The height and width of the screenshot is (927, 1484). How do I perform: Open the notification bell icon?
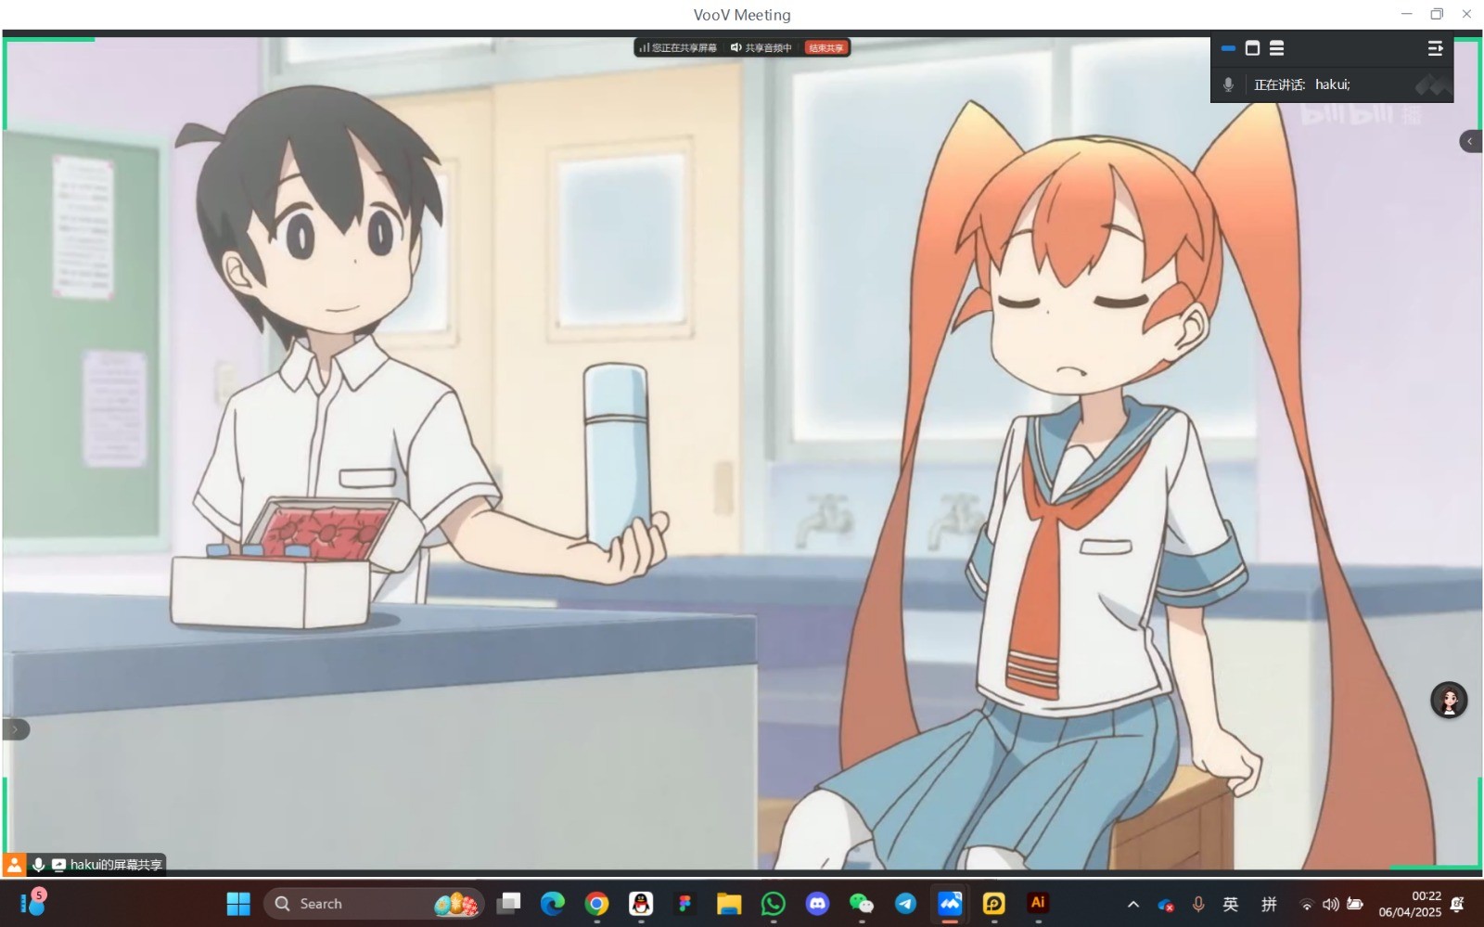click(x=1458, y=904)
